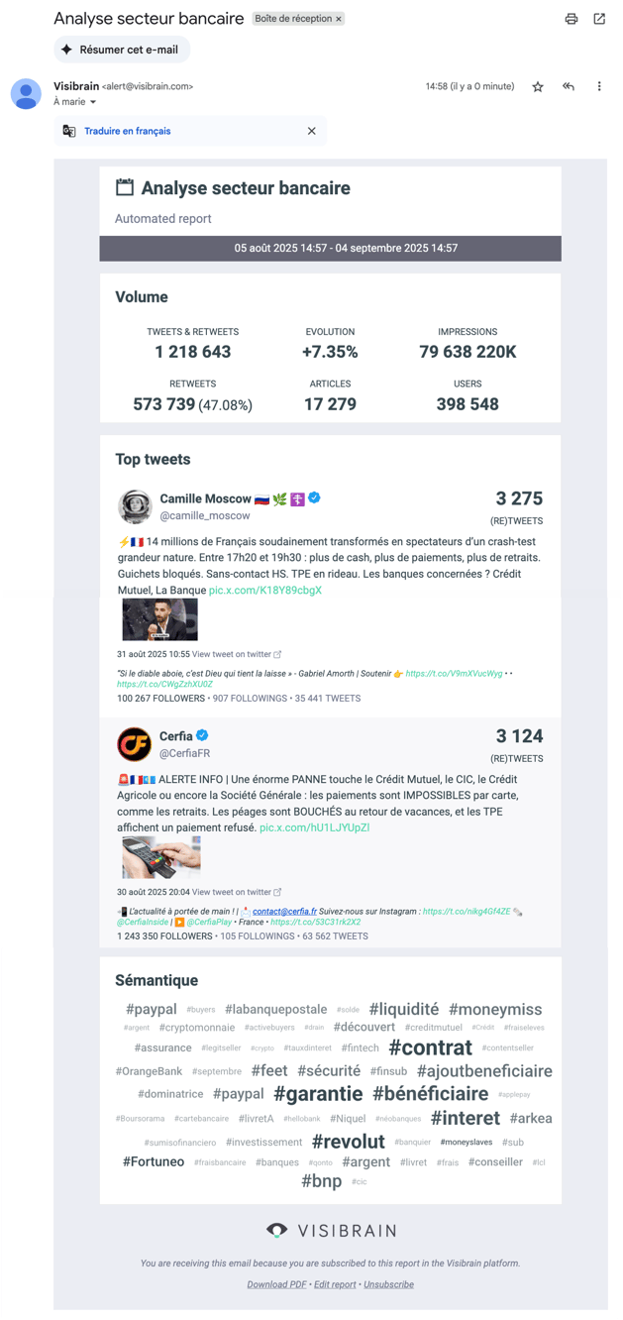Remove the Boîte de réception label
Screen dimensions: 623x1320
pyautogui.click(x=339, y=19)
